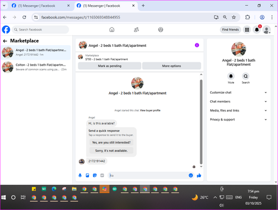View site information icon in address bar

click(x=36, y=17)
